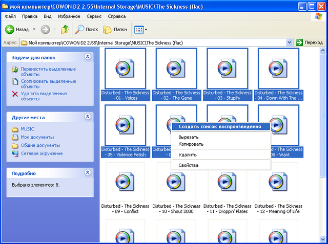Click title bar folder icon

pos(5,7)
